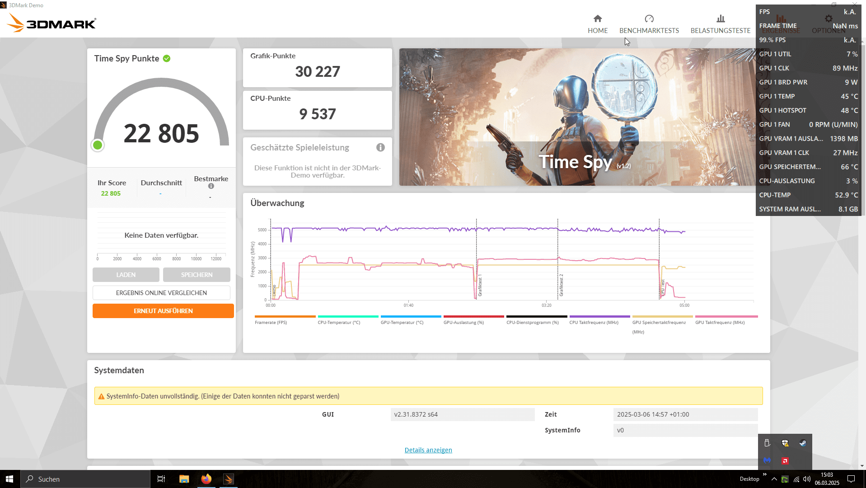Open the volume control tray icon
Viewport: 866px width, 488px height.
tap(807, 479)
